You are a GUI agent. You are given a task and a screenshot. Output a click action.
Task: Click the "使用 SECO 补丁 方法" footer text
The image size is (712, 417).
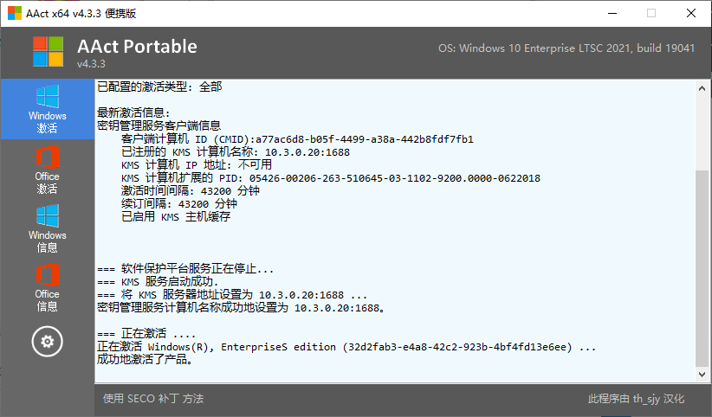coord(153,399)
